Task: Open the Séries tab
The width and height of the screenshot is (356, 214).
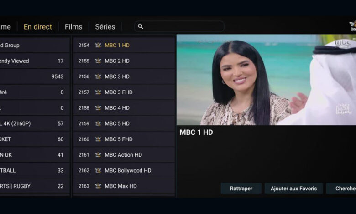Action: coord(105,27)
